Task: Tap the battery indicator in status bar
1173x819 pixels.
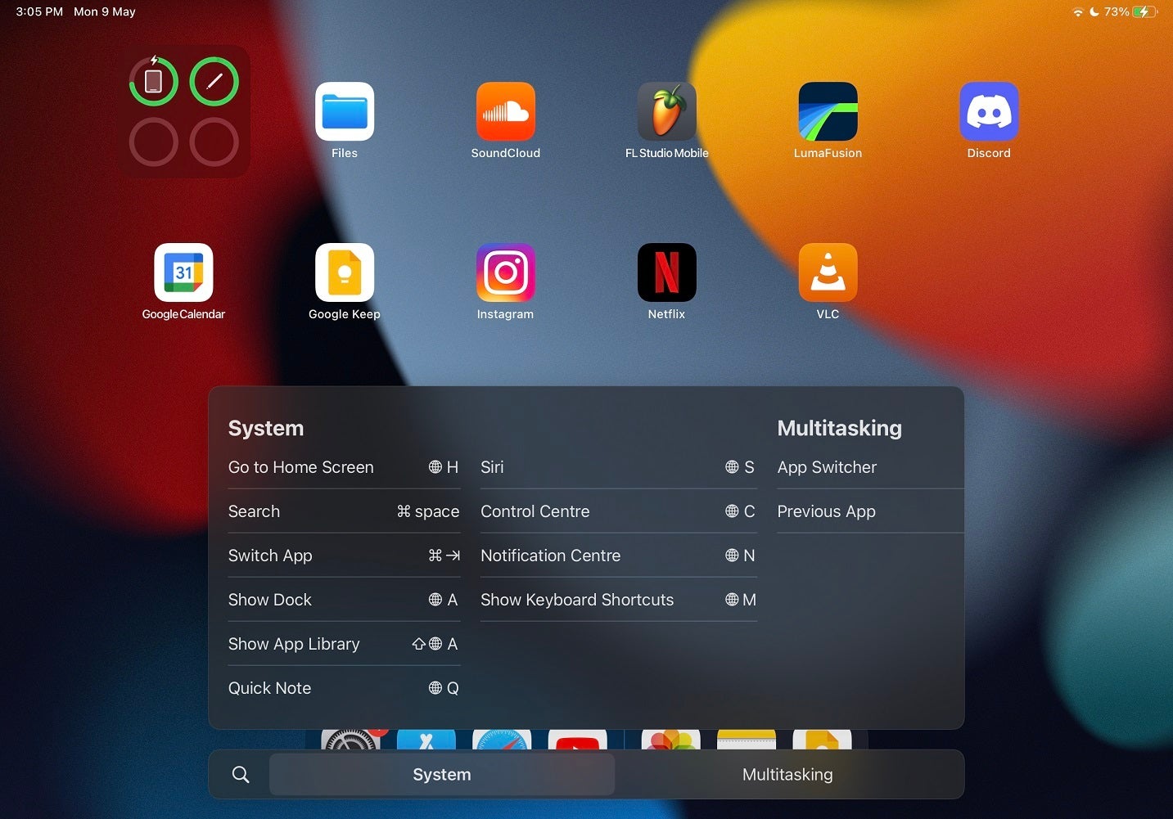Action: [1145, 11]
